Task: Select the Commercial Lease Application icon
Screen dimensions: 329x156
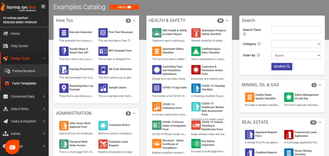Action: [289, 134]
